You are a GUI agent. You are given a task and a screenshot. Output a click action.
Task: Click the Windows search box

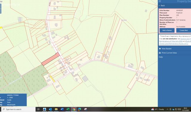18,109
